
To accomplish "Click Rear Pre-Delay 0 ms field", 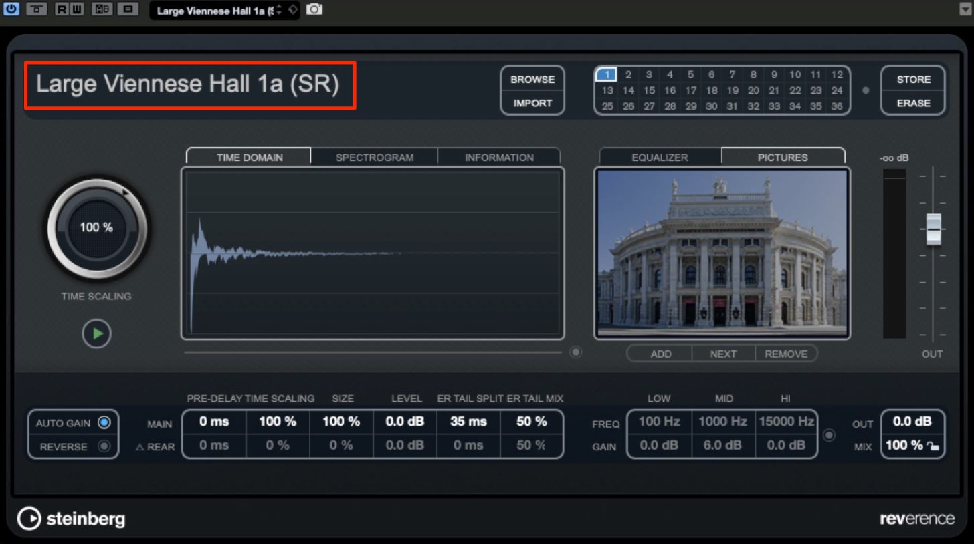I will pyautogui.click(x=214, y=445).
